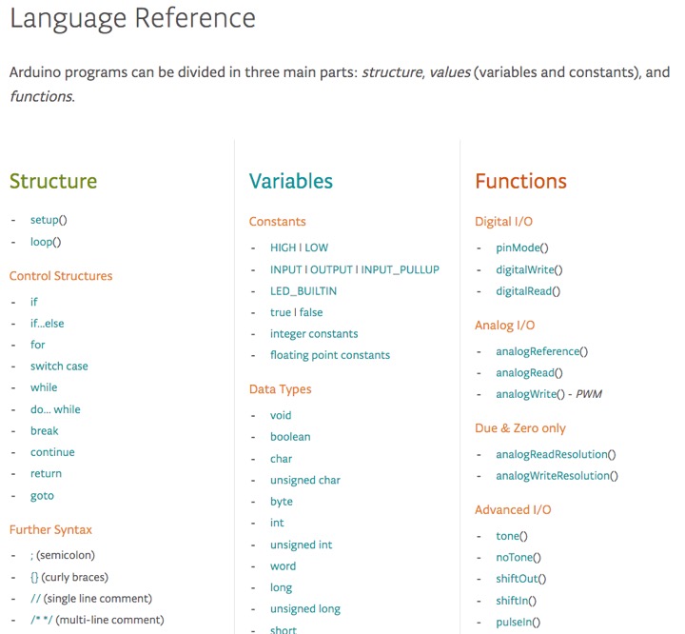Open the if...else reference page
The width and height of the screenshot is (685, 634).
point(48,323)
